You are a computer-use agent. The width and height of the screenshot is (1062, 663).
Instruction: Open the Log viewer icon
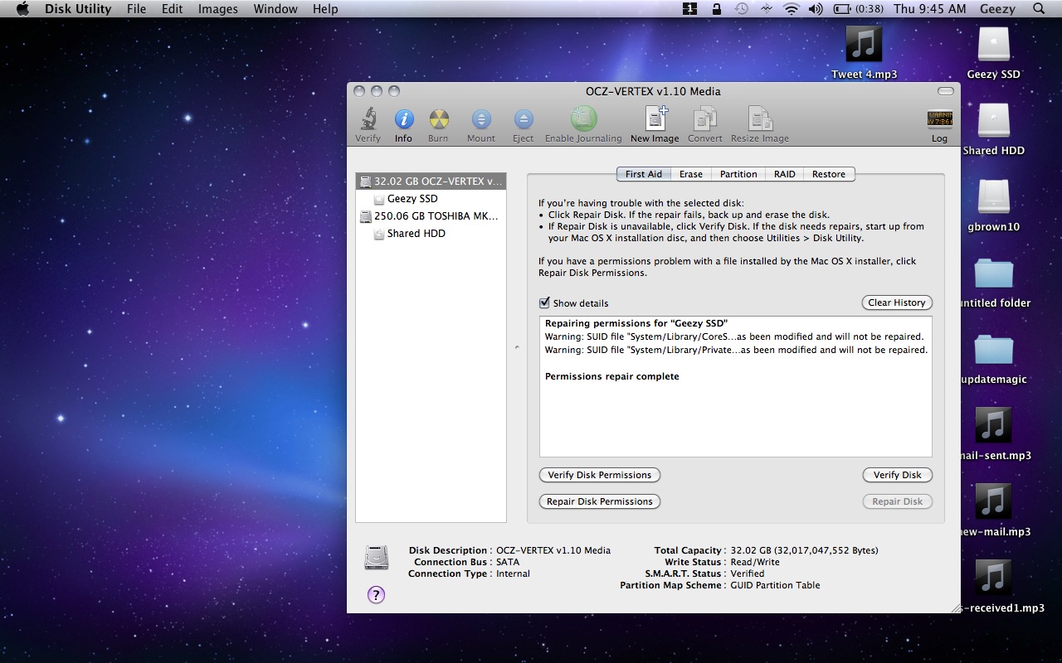pos(939,120)
